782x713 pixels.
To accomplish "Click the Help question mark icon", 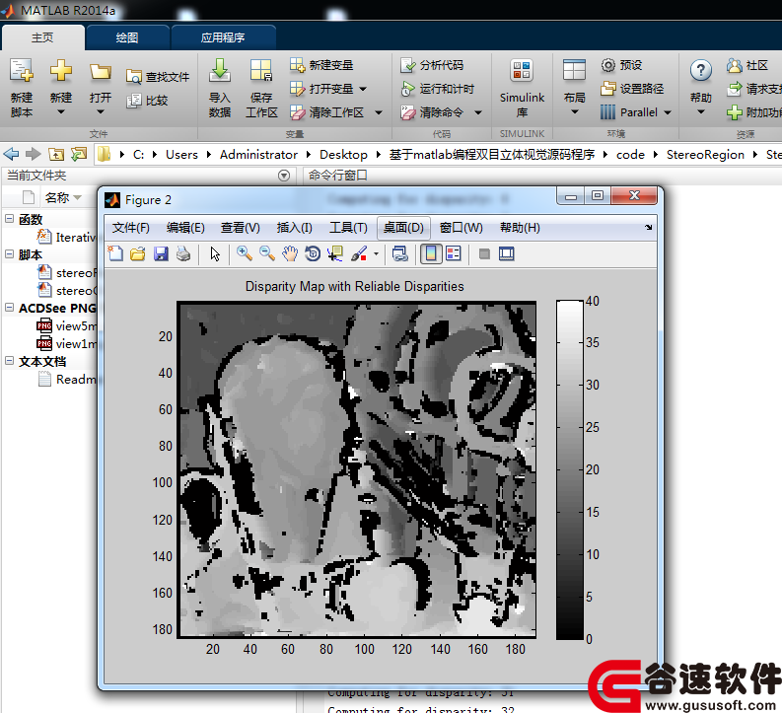I will [x=701, y=71].
